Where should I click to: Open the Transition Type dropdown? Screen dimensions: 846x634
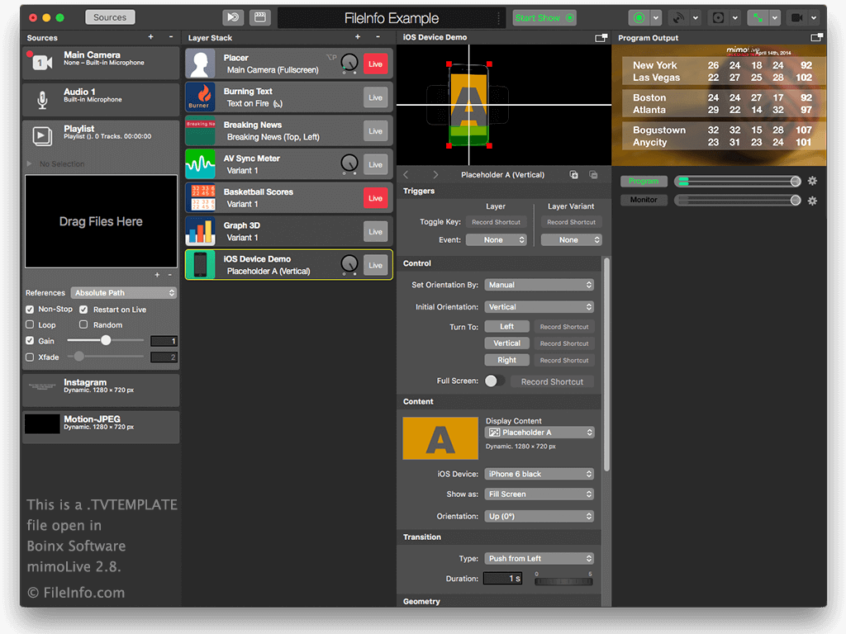(539, 559)
